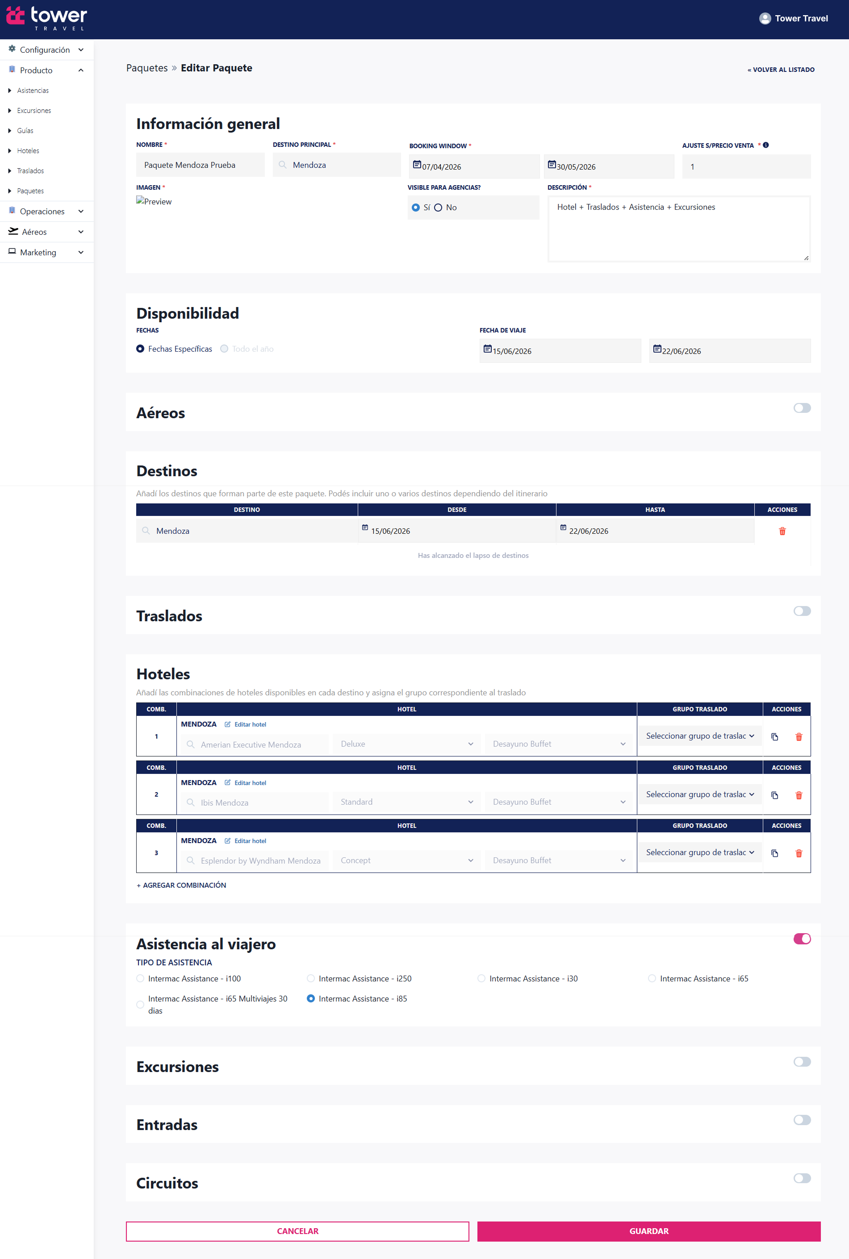The height and width of the screenshot is (1259, 849).
Task: Click Volver al listado link
Action: pos(781,70)
